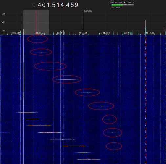Click the 401.530 frequency axis label

[105, 33]
